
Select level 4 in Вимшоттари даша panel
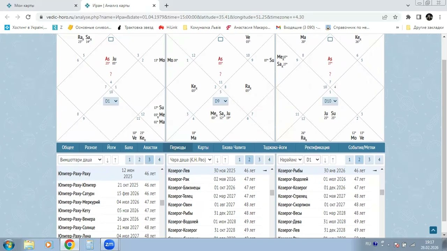159,160
